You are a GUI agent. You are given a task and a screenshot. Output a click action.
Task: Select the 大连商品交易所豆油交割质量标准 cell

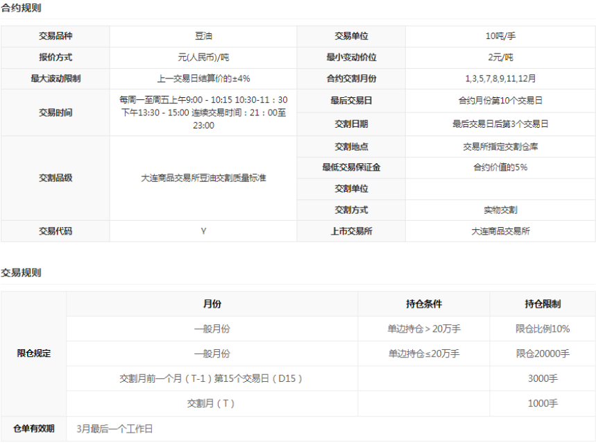(203, 178)
